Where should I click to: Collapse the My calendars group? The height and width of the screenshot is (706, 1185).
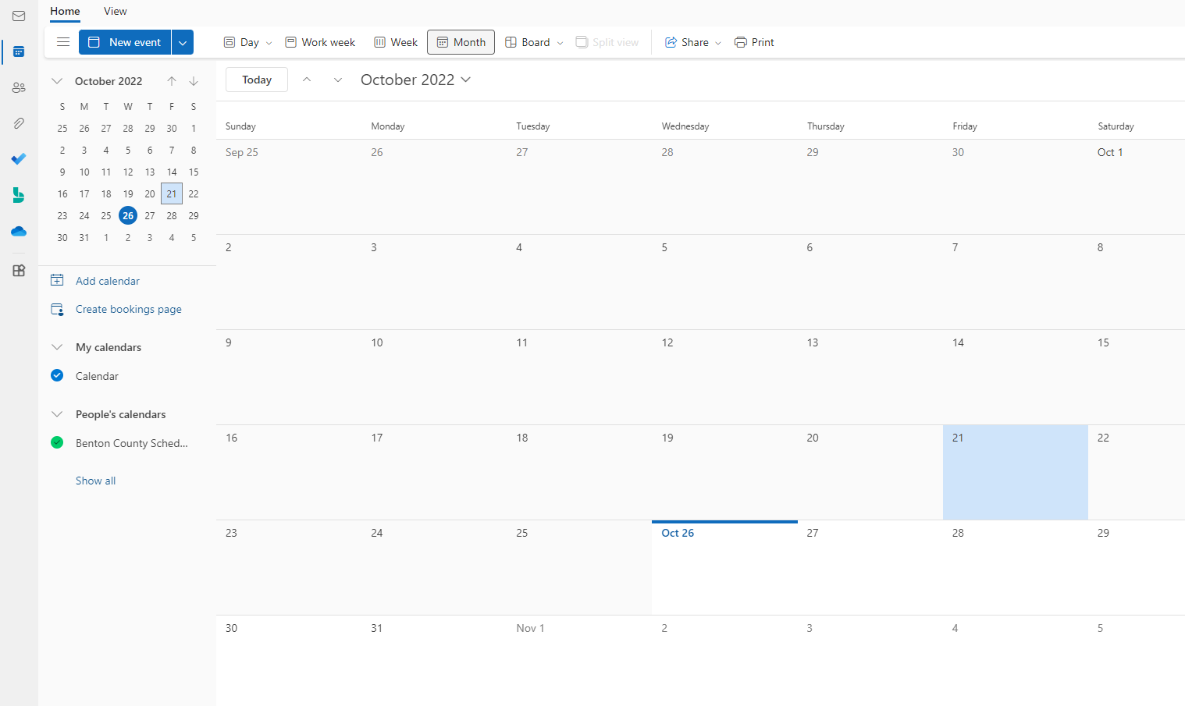(x=57, y=347)
